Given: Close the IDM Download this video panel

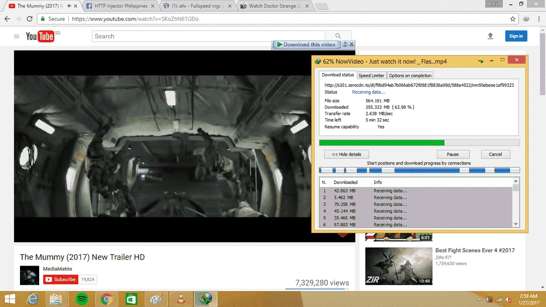Looking at the screenshot, I should [351, 44].
